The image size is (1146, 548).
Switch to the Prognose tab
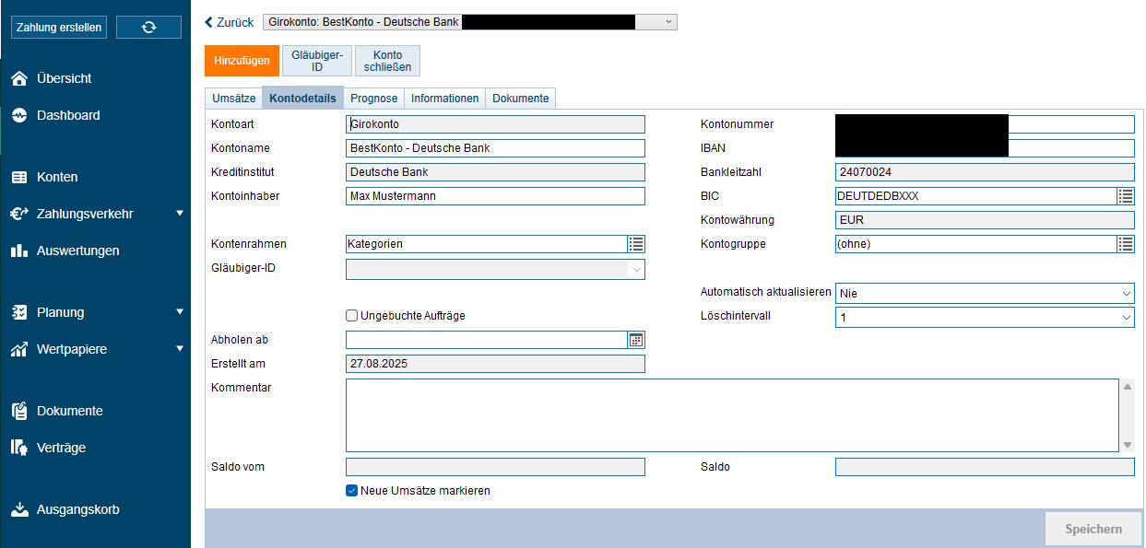pos(373,99)
